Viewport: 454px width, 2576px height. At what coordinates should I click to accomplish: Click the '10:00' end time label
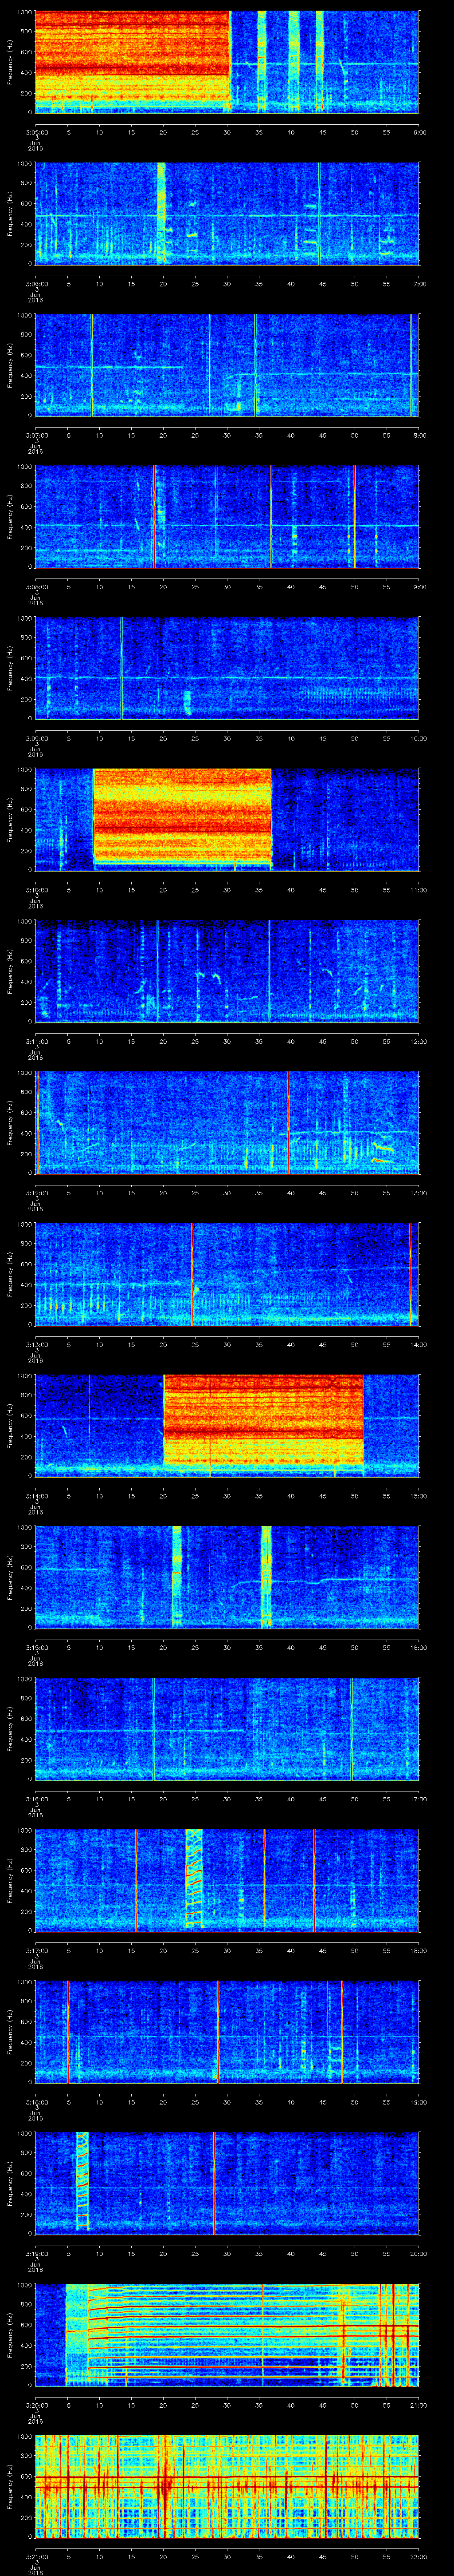coord(418,739)
